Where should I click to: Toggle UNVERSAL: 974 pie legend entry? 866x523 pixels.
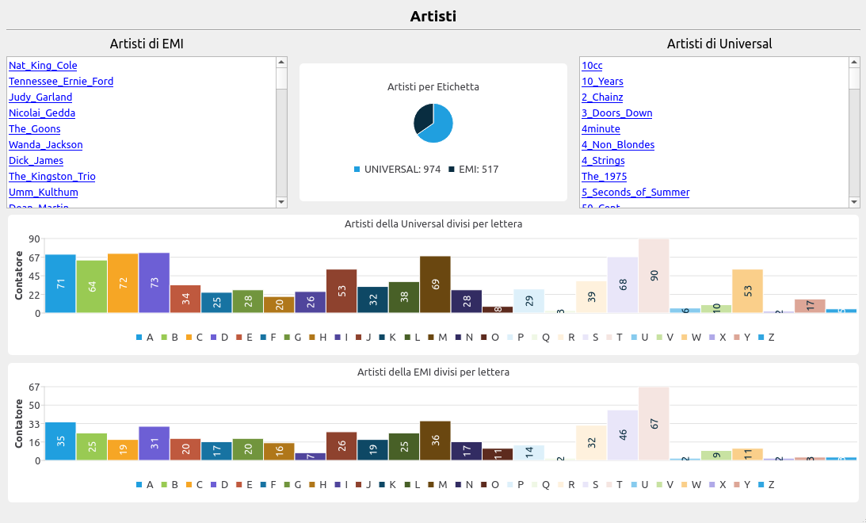click(397, 170)
